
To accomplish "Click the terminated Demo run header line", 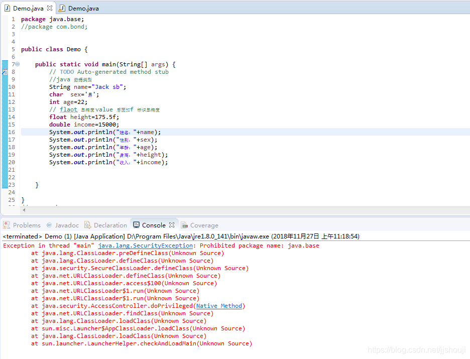I will [100, 236].
